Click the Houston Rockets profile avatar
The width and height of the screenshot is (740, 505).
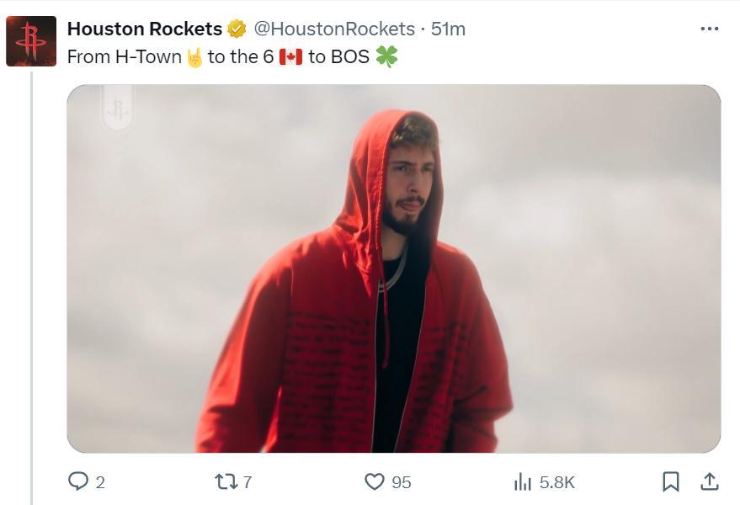(x=31, y=41)
